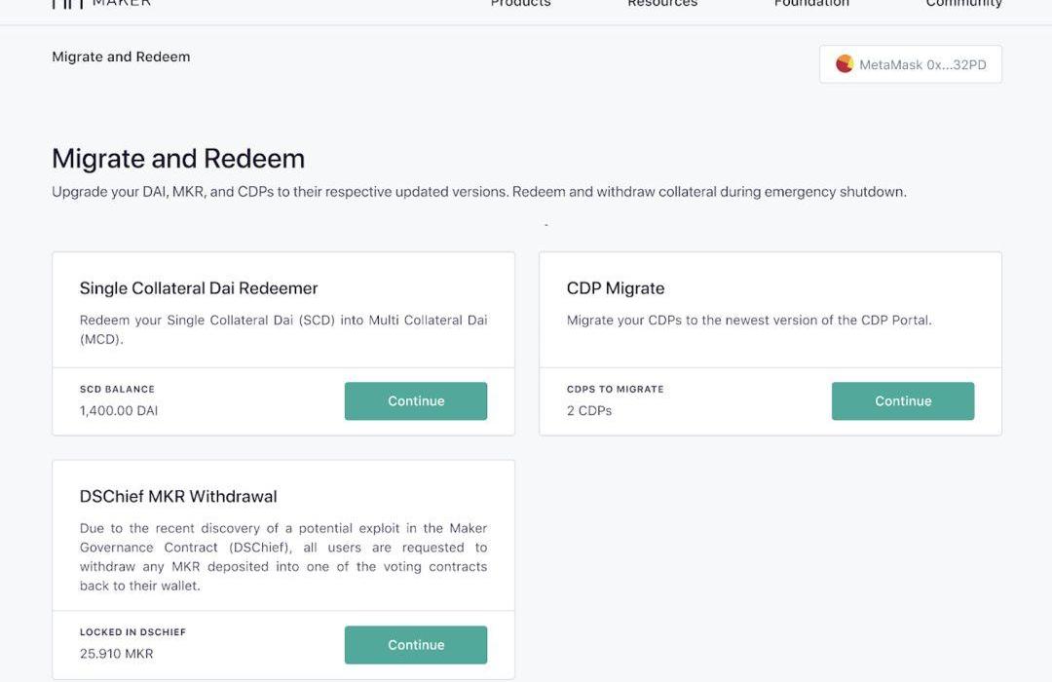Click the DSChief exploit description paragraph
The height and width of the screenshot is (682, 1052).
pos(283,557)
